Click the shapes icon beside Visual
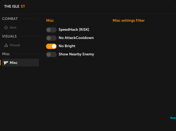The width and height of the screenshot is (176, 131). [x=6, y=45]
